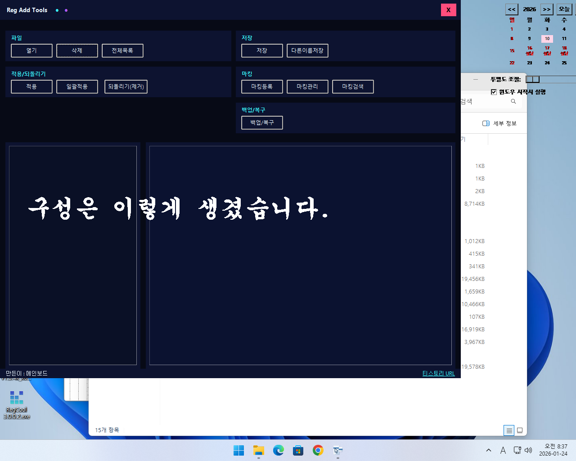576x461 pixels.
Task: Open File Explorer from taskbar
Action: coord(259,450)
